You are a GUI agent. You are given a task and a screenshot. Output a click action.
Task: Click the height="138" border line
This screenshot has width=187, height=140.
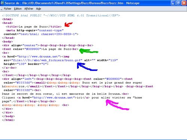point(26,64)
